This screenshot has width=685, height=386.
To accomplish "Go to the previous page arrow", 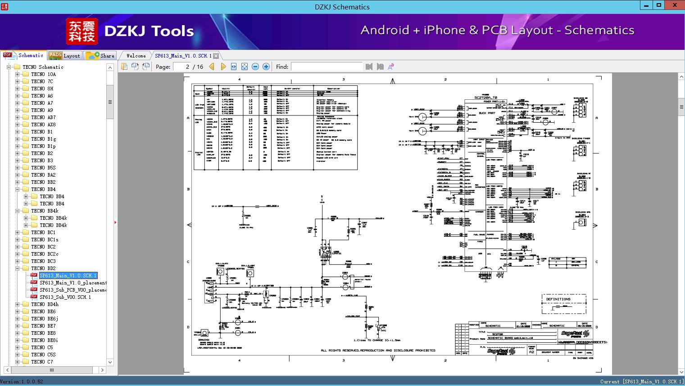I will (x=212, y=67).
